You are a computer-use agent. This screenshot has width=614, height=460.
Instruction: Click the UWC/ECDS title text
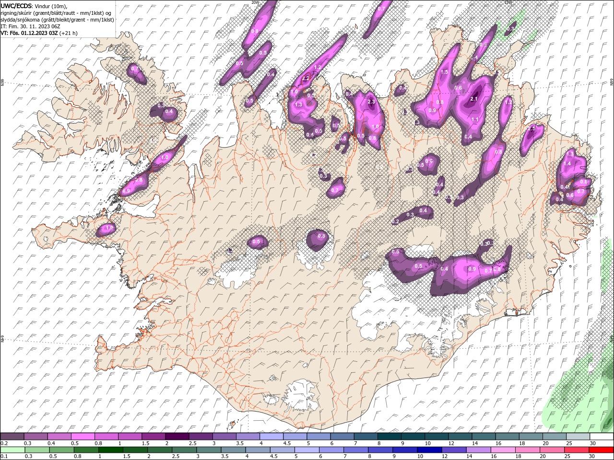[x=16, y=5]
